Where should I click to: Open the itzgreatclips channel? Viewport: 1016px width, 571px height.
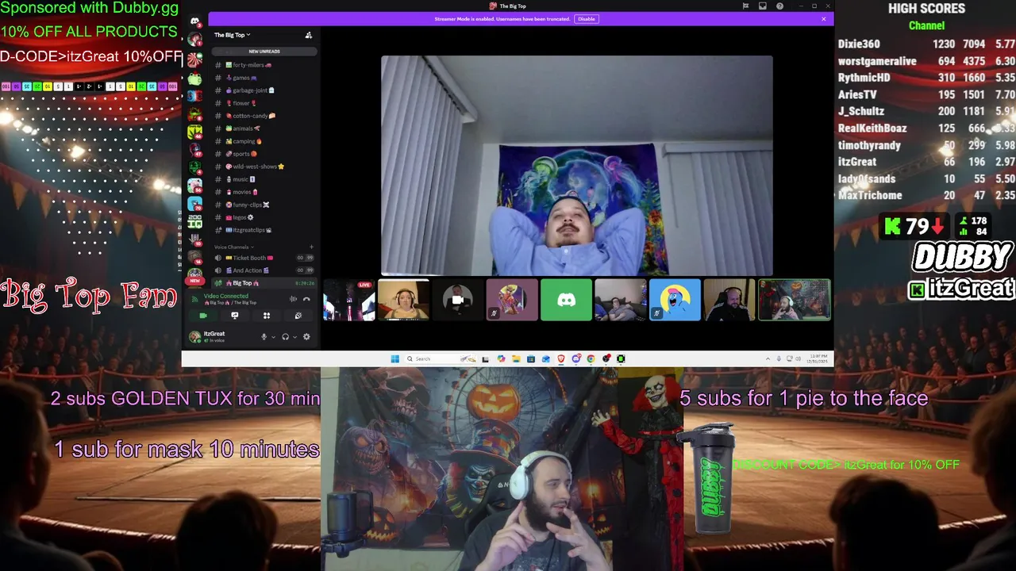(264, 230)
